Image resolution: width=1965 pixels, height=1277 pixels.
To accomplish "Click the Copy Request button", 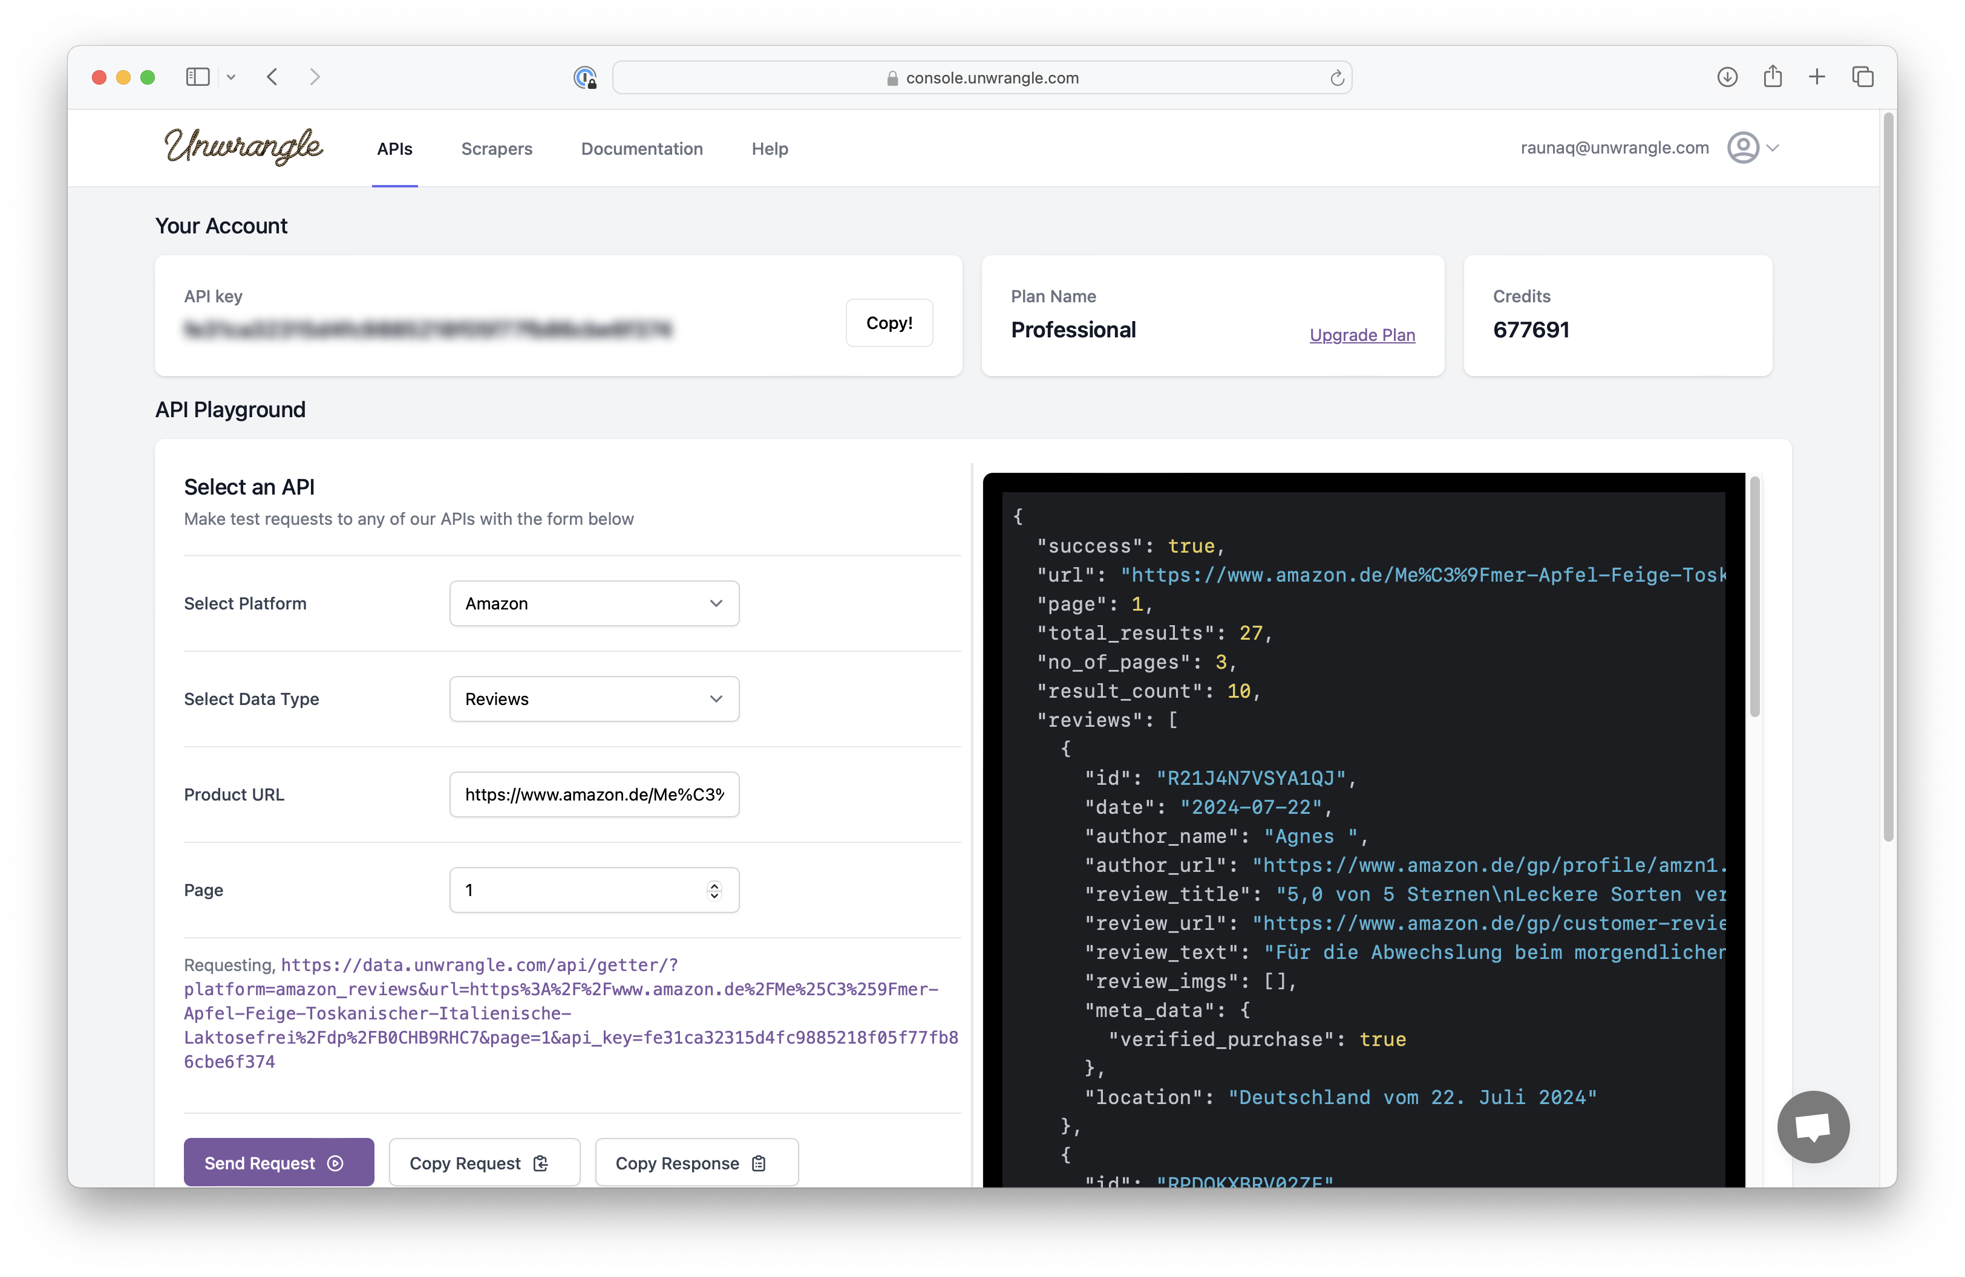I will pyautogui.click(x=484, y=1162).
